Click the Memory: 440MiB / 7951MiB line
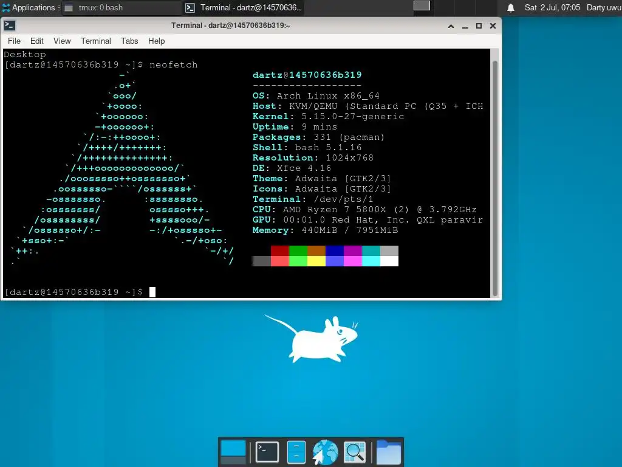The width and height of the screenshot is (622, 467). tap(326, 230)
